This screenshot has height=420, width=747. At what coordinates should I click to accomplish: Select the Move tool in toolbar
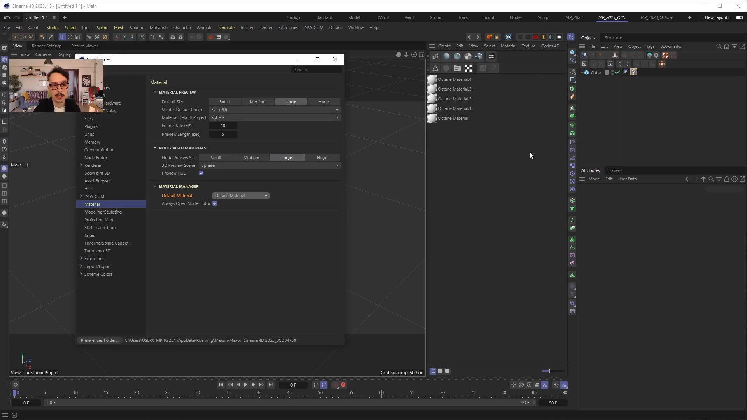tap(62, 37)
